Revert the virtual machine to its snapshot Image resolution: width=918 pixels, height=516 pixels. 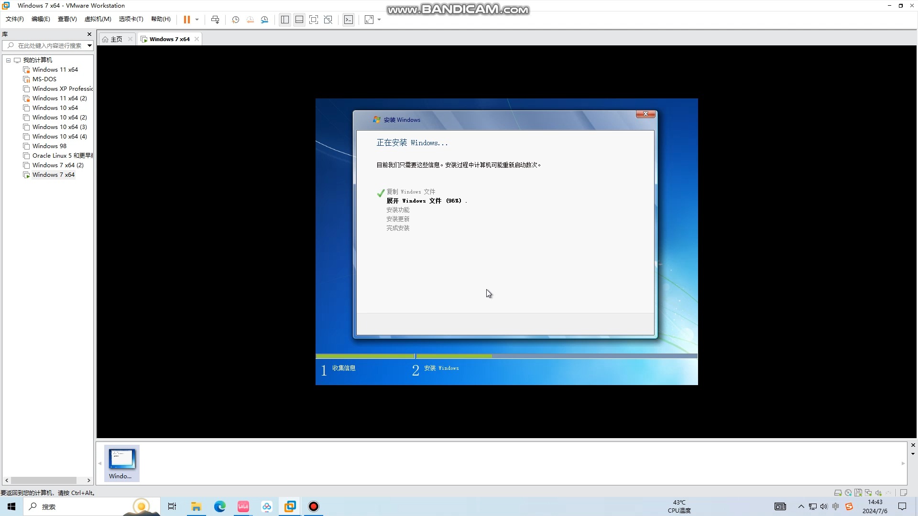[250, 20]
